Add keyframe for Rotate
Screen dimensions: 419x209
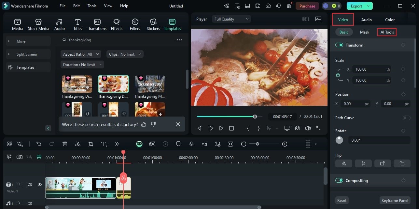(403, 131)
